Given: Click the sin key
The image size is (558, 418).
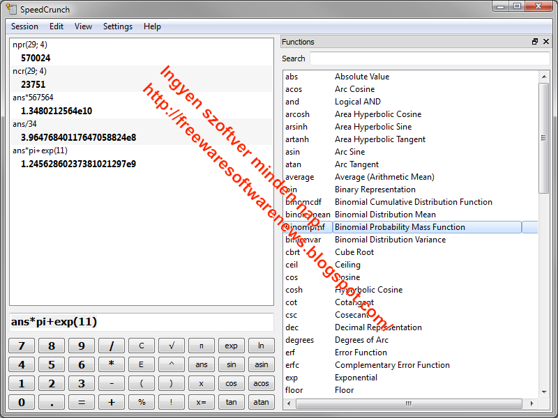Looking at the screenshot, I should (x=232, y=364).
